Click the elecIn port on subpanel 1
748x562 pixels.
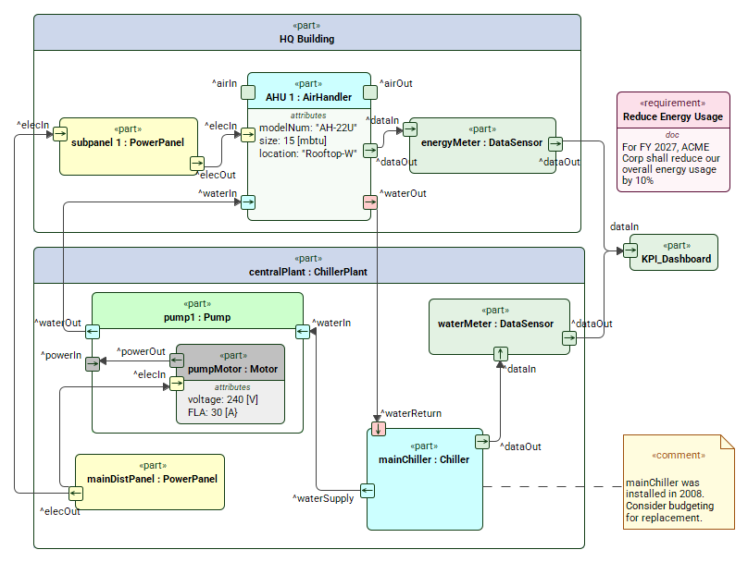click(60, 134)
